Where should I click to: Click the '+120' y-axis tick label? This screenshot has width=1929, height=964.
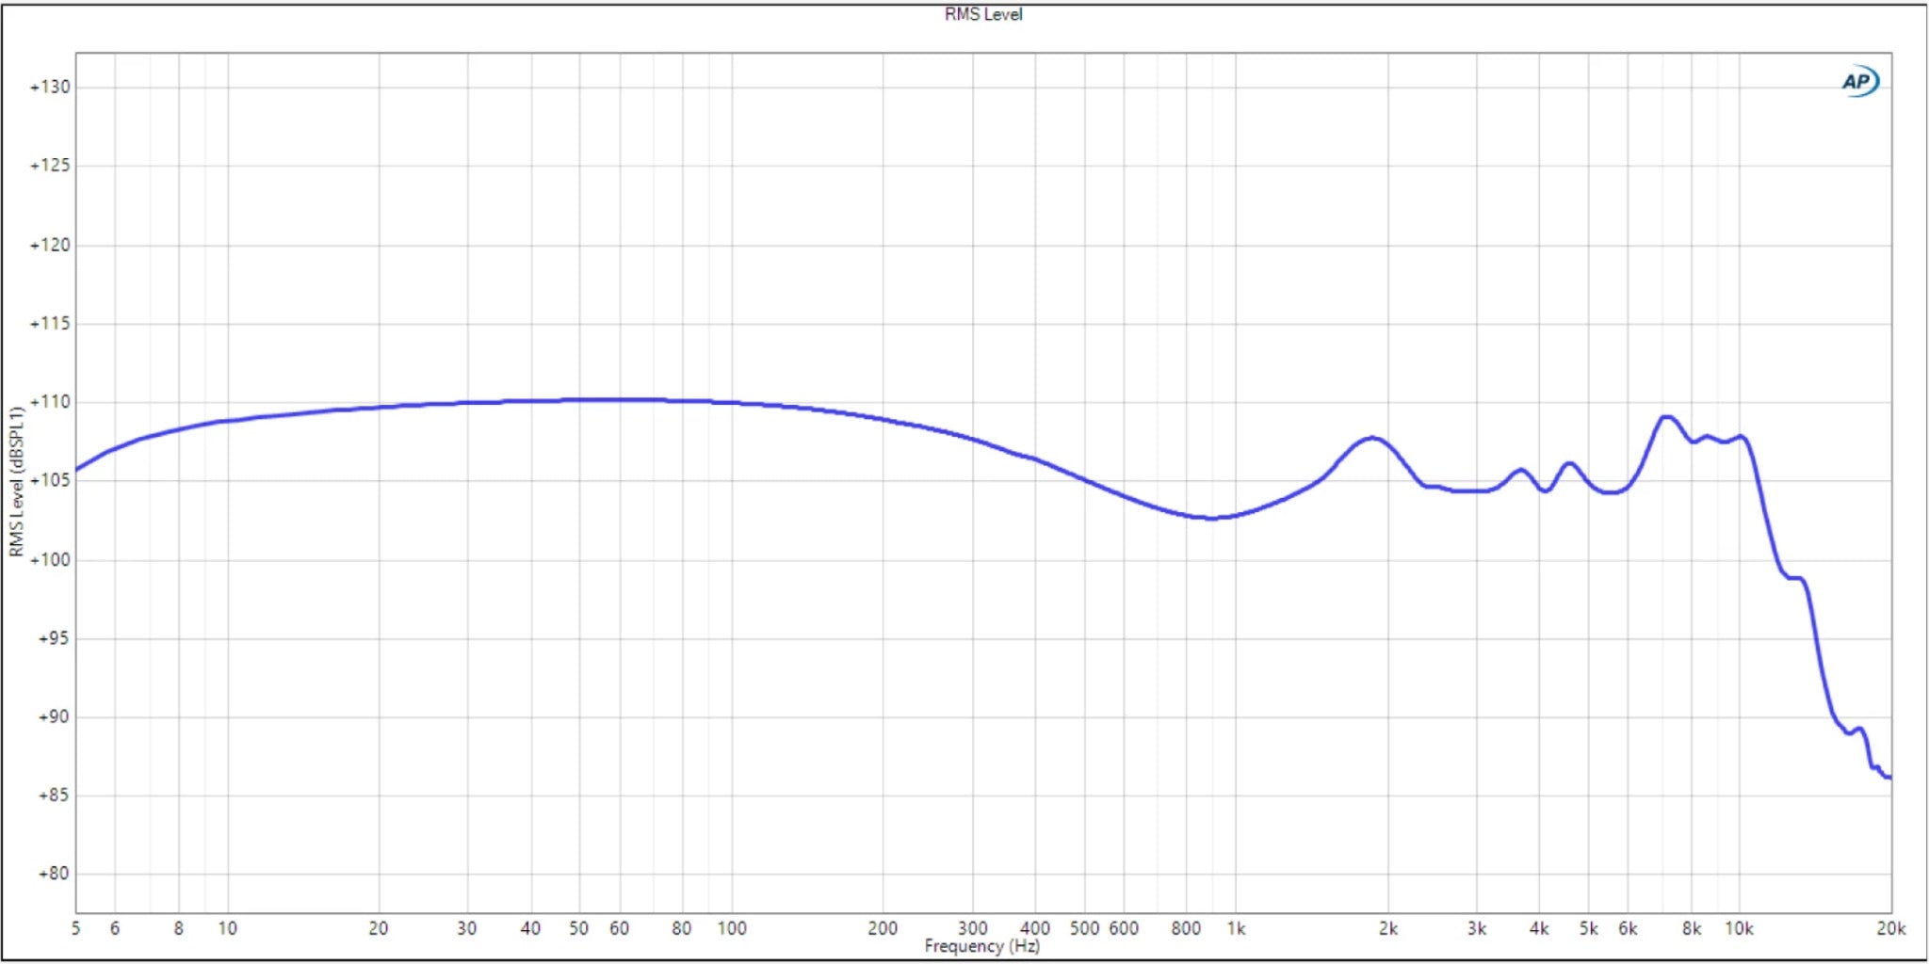pos(51,245)
